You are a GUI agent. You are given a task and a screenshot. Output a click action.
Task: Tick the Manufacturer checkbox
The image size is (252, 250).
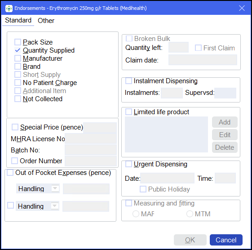18,58
